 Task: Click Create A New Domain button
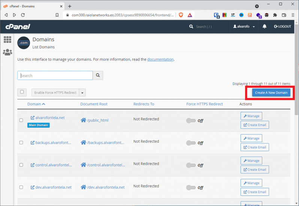(x=271, y=93)
